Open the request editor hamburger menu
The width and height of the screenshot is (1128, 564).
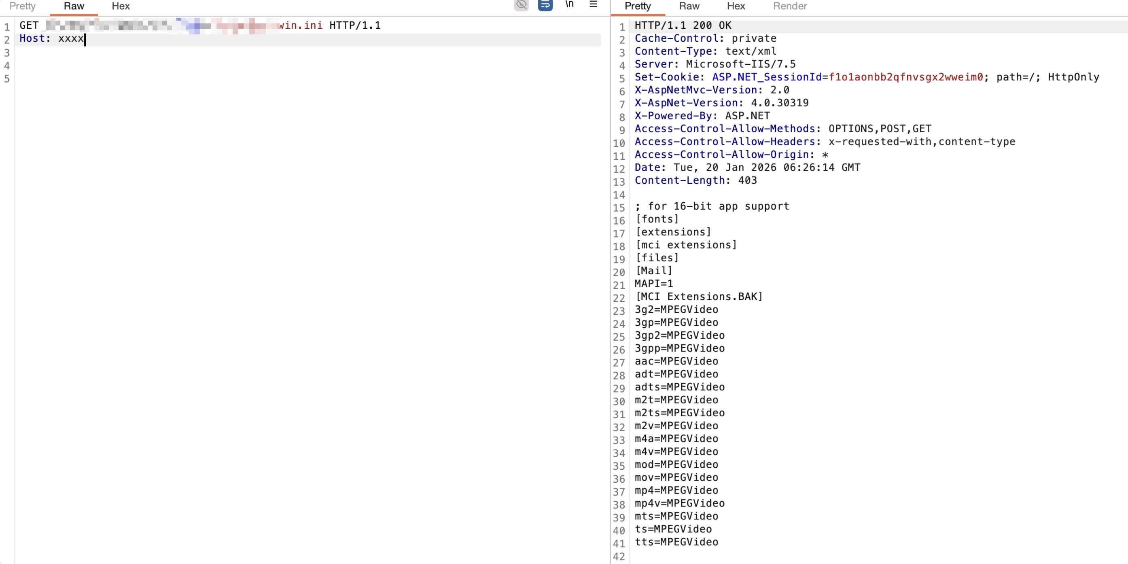pos(594,4)
